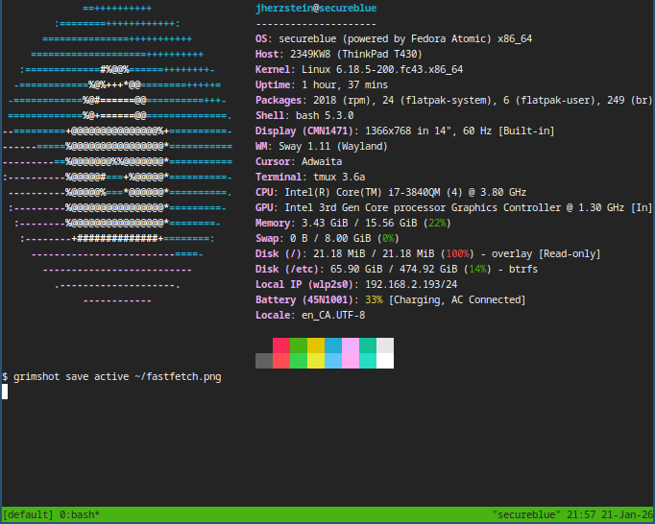Click the grimshot save active command text

coord(117,377)
